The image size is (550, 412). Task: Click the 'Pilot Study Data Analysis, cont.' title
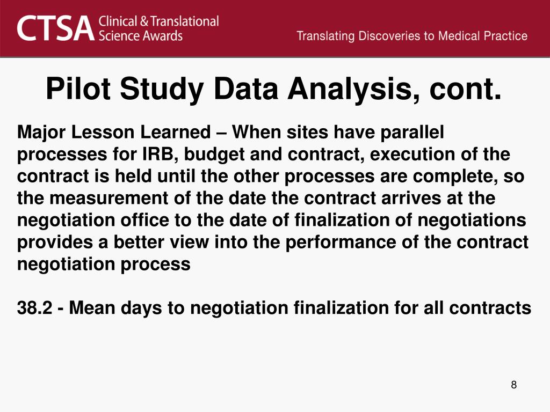[x=274, y=89]
